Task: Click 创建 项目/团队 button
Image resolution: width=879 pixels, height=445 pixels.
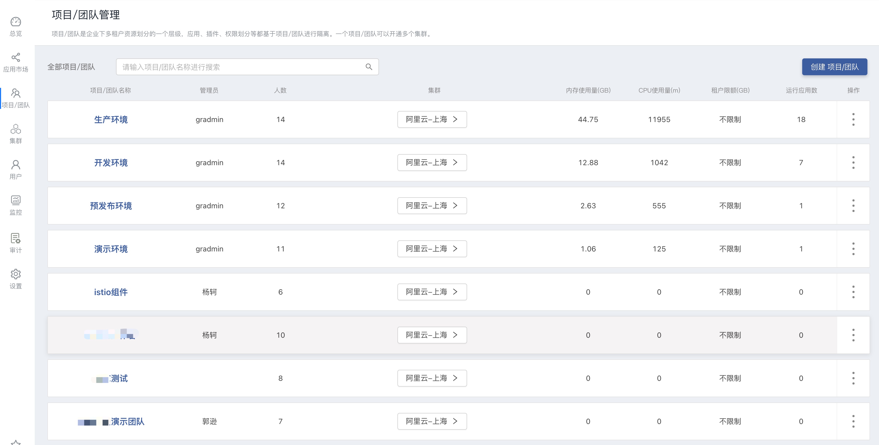Action: click(x=834, y=67)
